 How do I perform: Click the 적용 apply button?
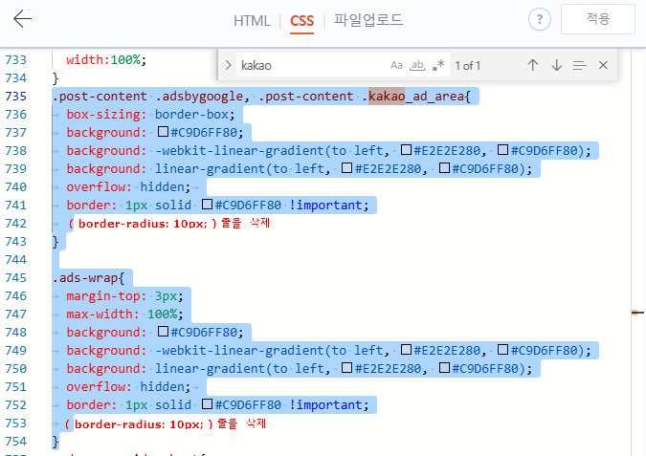(x=598, y=19)
